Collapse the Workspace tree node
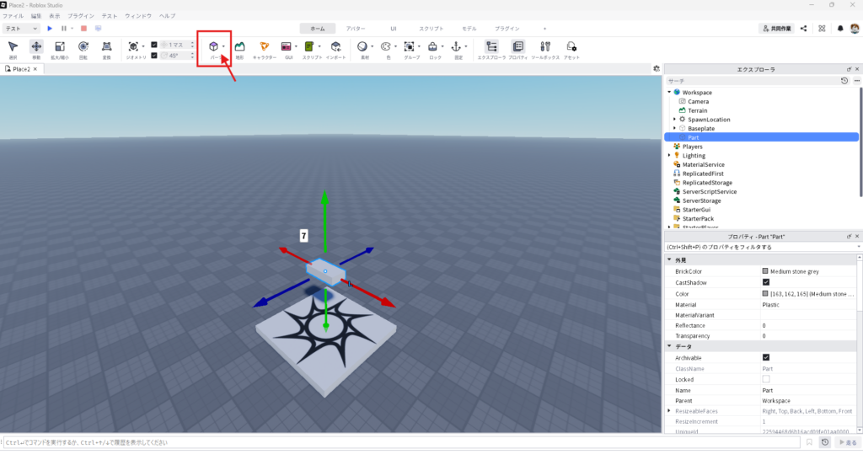863x465 pixels. coord(669,92)
